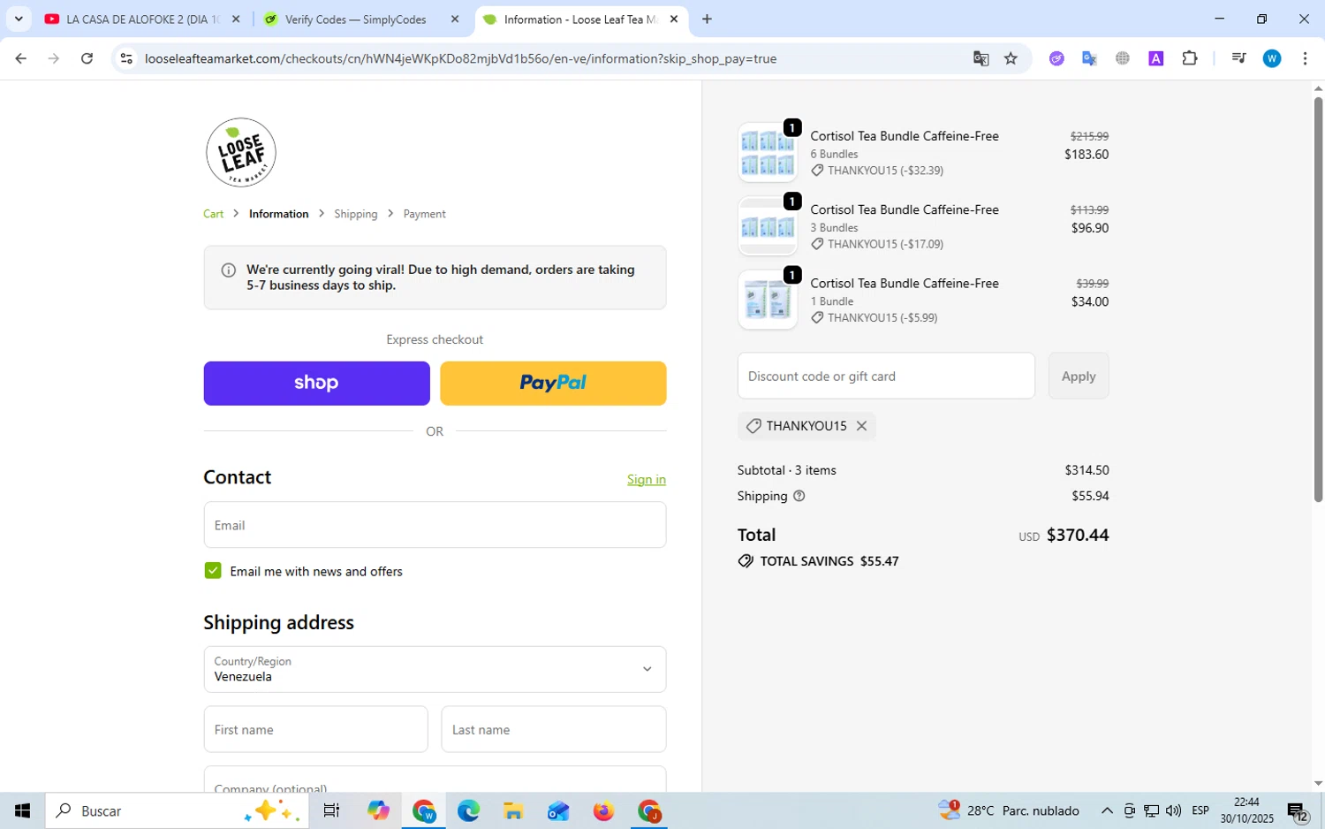Click the shipping help question mark icon
The height and width of the screenshot is (829, 1325).
[799, 496]
